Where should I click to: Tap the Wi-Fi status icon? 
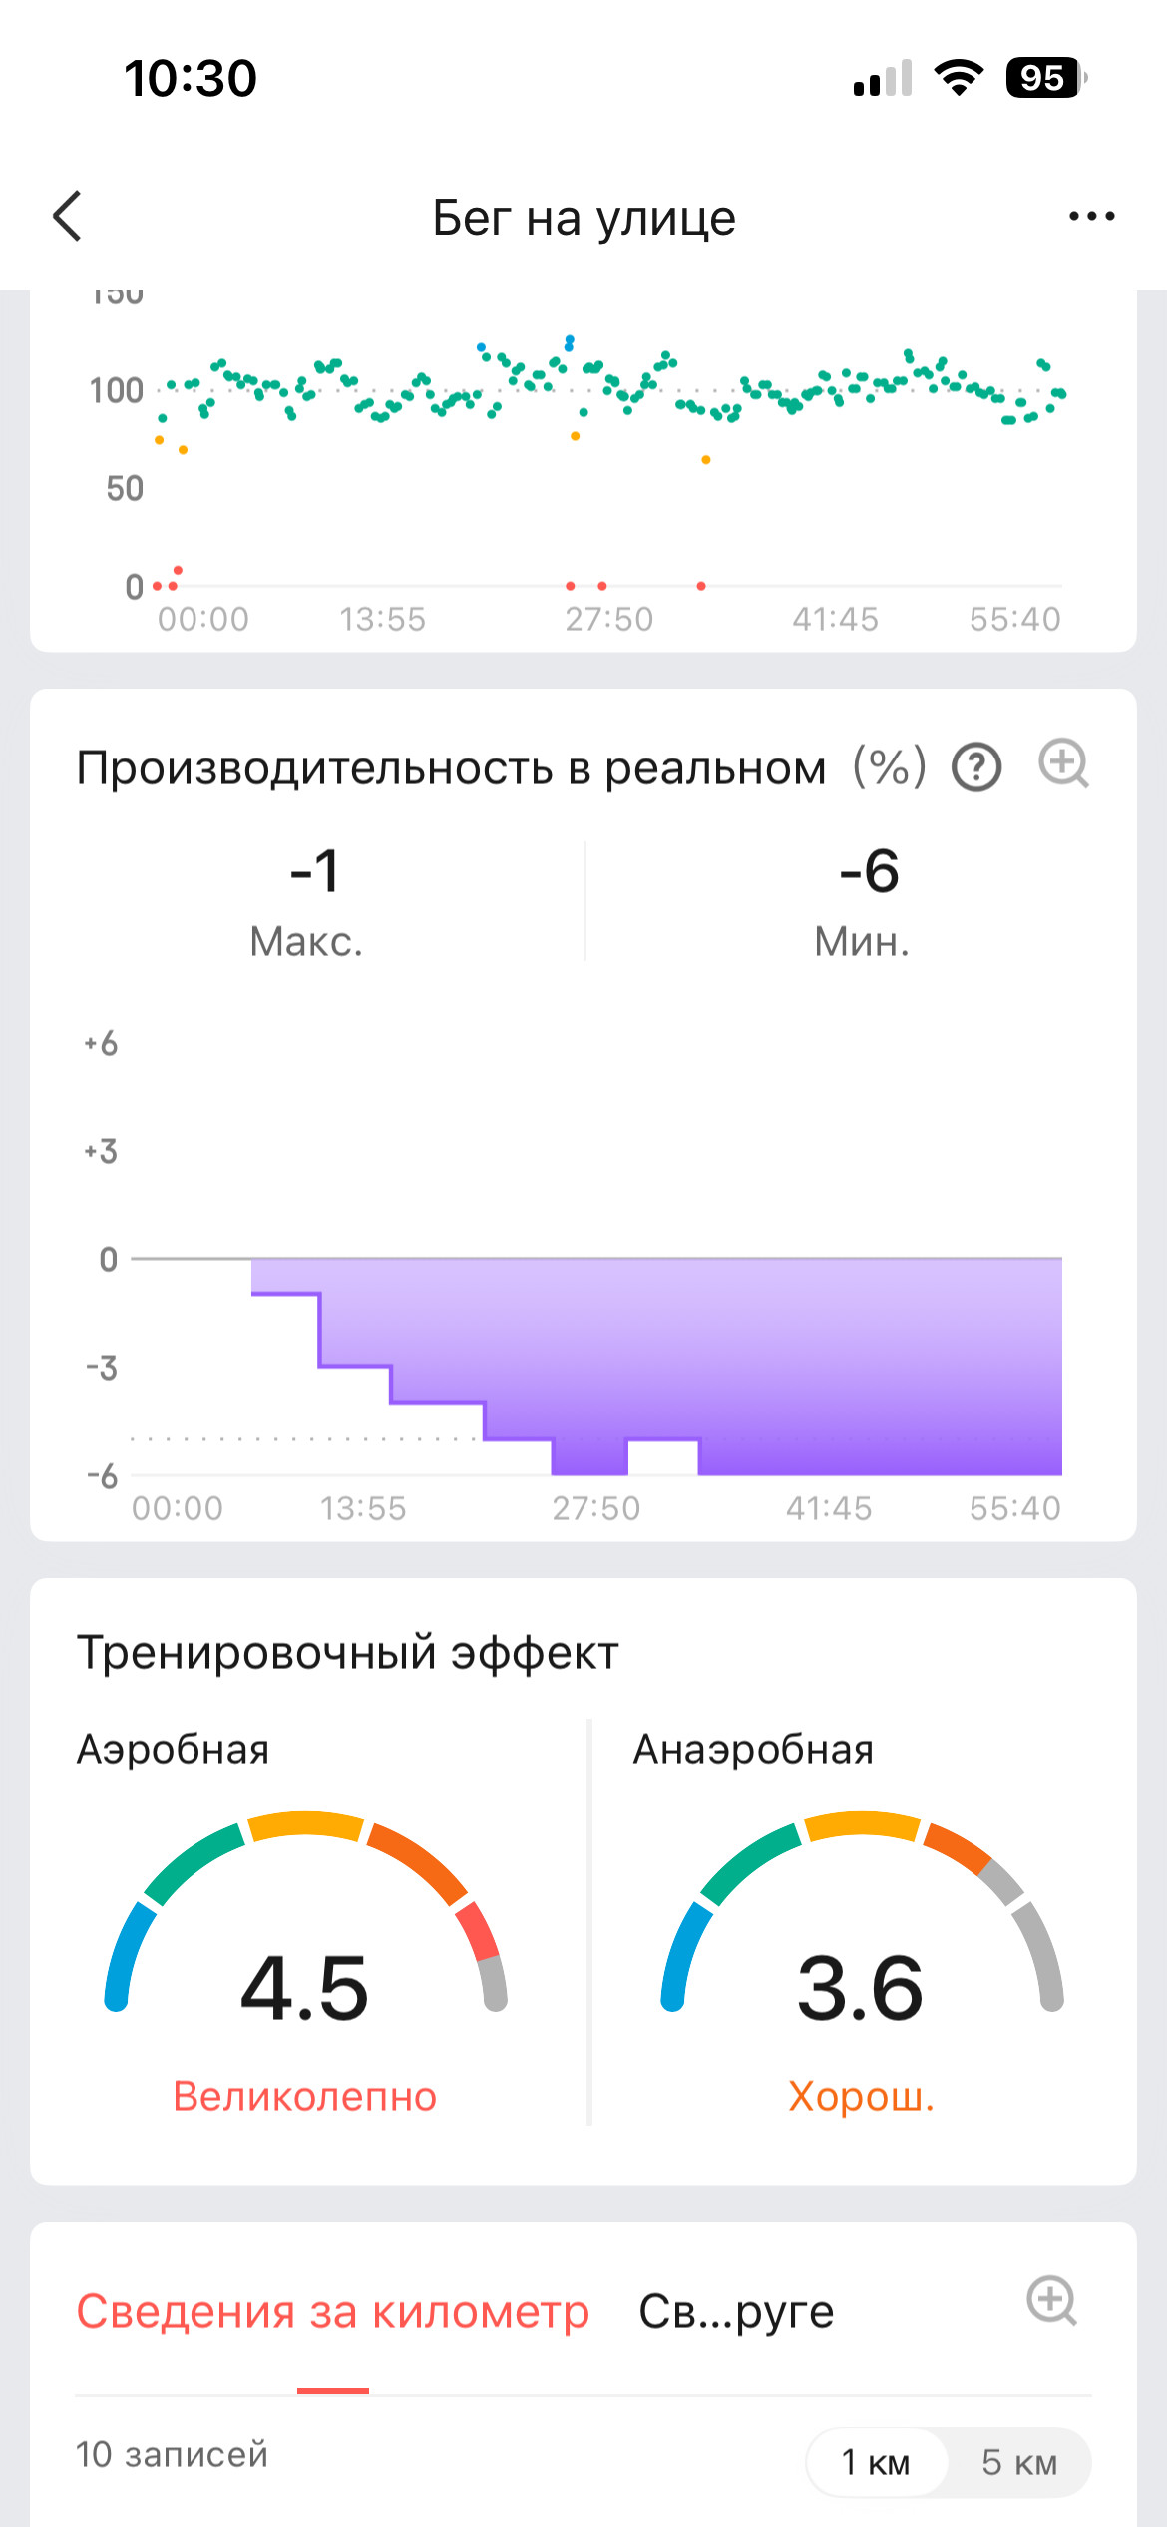point(959,78)
